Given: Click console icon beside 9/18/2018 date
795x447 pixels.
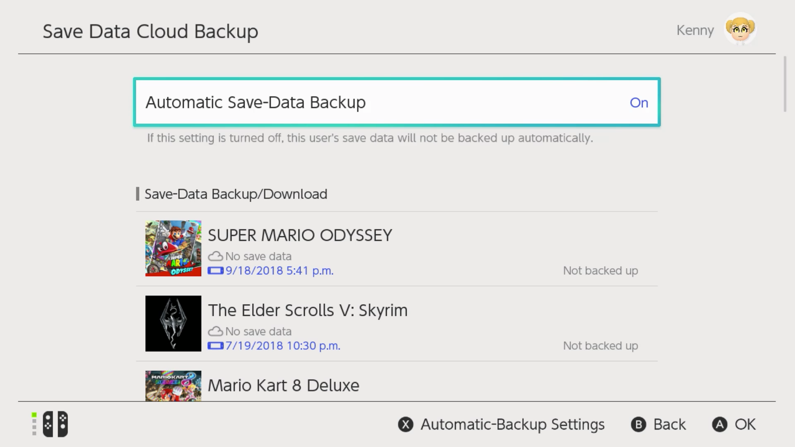Looking at the screenshot, I should 215,271.
